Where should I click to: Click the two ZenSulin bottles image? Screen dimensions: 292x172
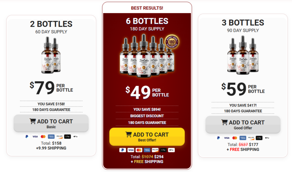pos(51,55)
